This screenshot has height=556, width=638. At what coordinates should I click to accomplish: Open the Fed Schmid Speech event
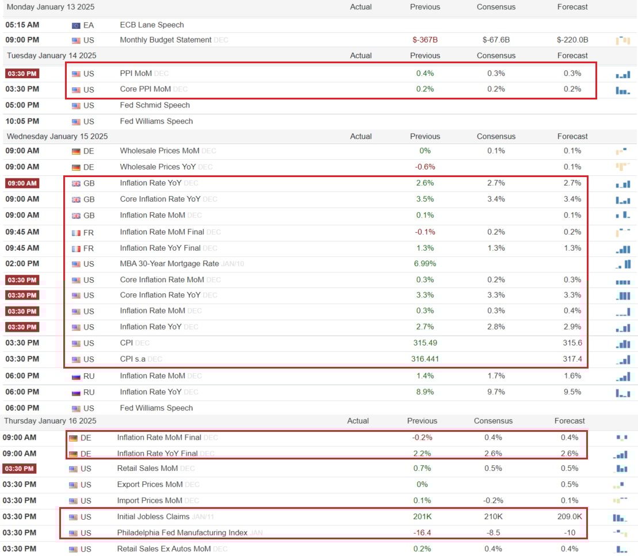154,105
